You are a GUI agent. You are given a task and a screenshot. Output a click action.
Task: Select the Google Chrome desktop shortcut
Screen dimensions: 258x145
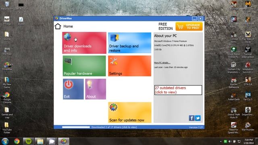7,97
